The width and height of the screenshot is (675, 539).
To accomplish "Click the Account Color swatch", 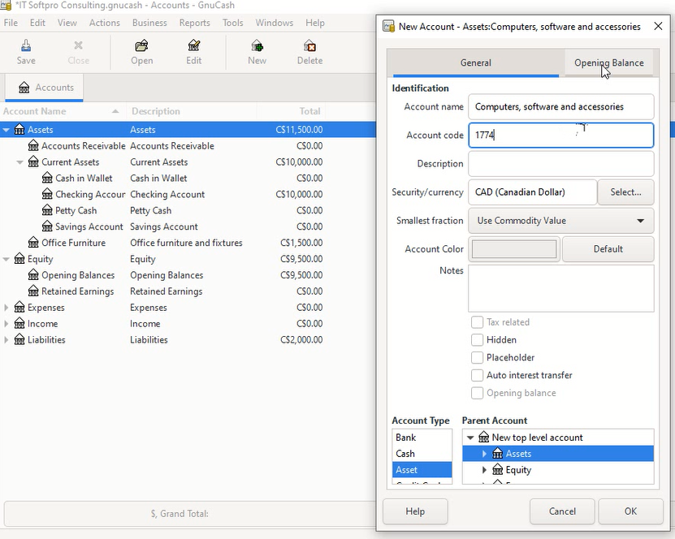I will (x=514, y=249).
